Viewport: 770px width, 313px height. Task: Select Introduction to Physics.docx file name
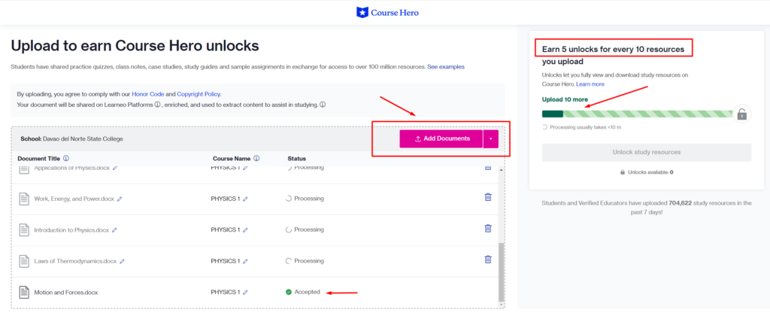(x=71, y=230)
